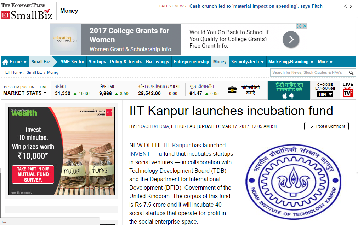Go to next latest news headline
The height and width of the screenshot is (225, 358).
pos(351,6)
